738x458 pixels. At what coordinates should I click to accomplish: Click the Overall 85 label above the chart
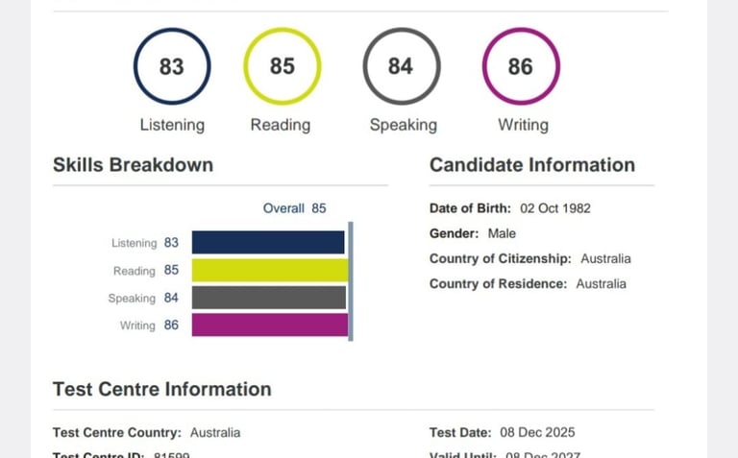point(295,208)
